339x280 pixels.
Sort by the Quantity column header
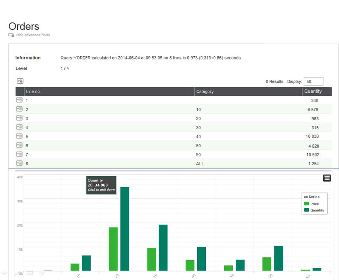[x=313, y=91]
